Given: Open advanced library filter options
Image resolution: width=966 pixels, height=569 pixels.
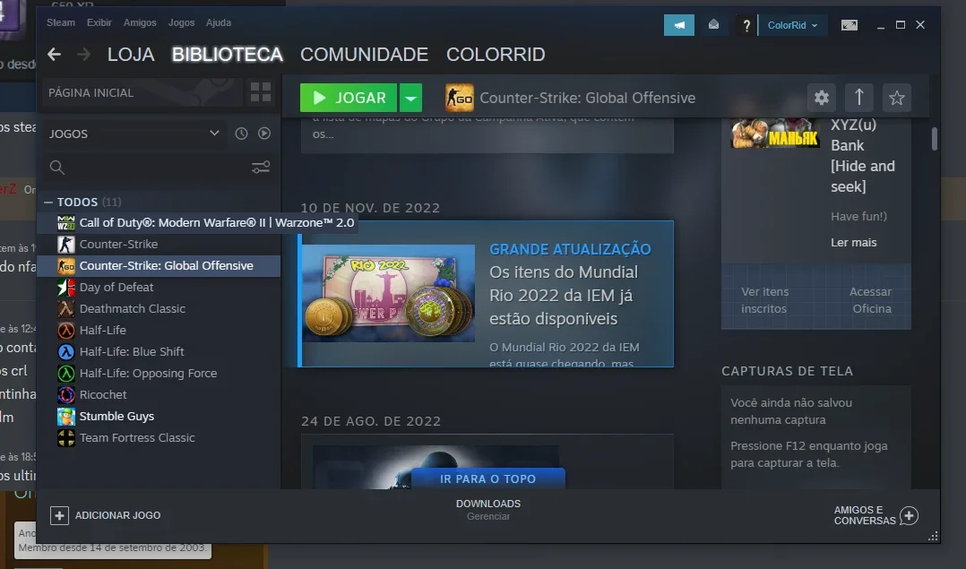Looking at the screenshot, I should 261,167.
